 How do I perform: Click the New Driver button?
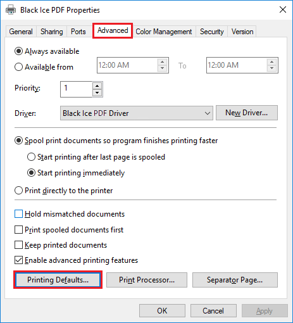(x=247, y=113)
